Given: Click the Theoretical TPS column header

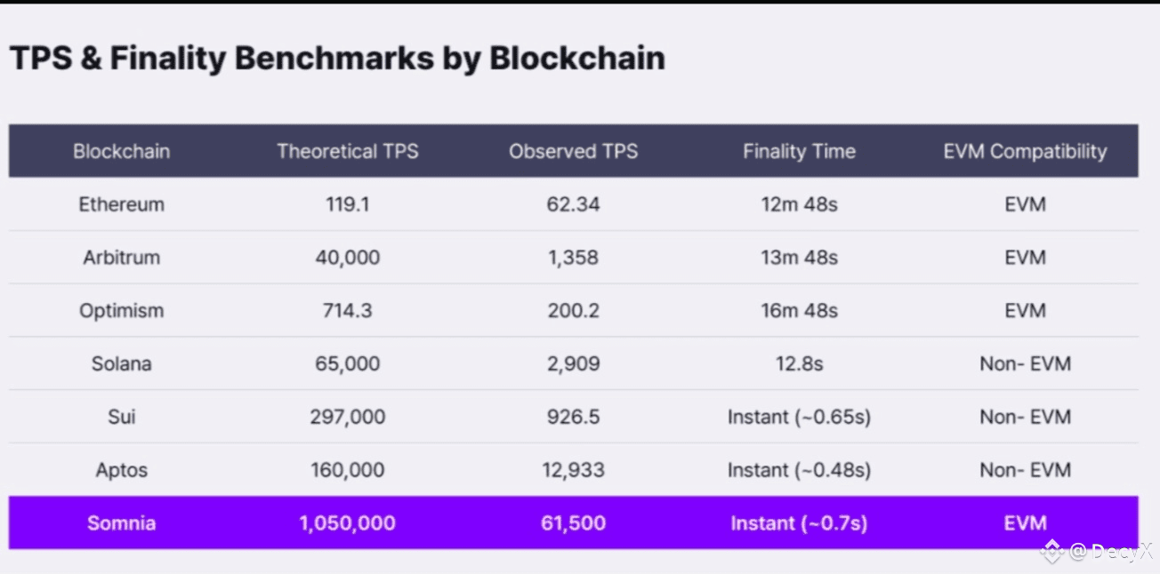Looking at the screenshot, I should click(347, 151).
